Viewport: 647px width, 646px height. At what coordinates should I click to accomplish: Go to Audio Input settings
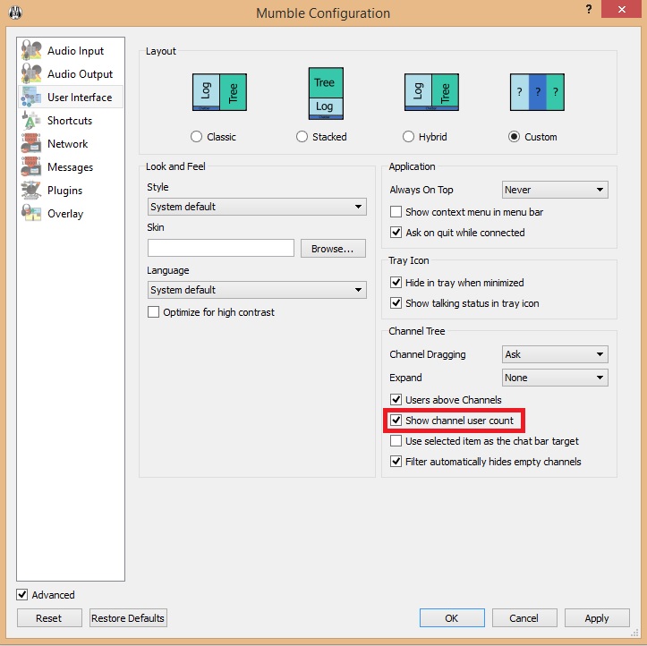(71, 50)
